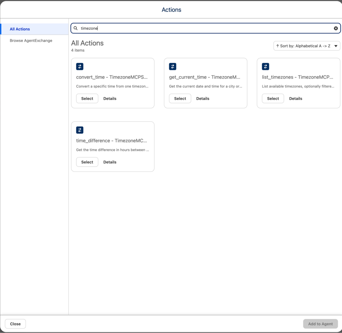This screenshot has height=333, width=342.
Task: Click 'Get the time difference in hours' description
Action: 113,150
